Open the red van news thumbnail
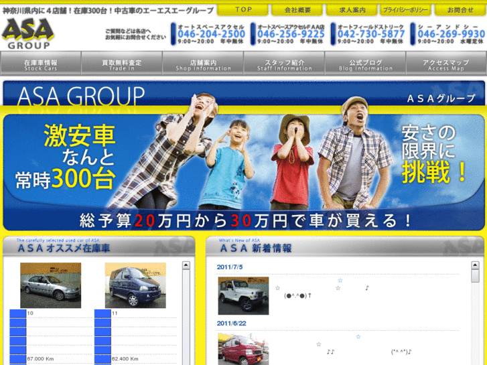Screen dimensions: 487x365 coord(243,349)
